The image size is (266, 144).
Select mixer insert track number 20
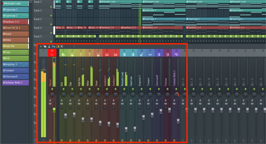(x=228, y=51)
